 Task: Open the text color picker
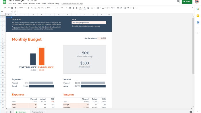[x=80, y=8]
